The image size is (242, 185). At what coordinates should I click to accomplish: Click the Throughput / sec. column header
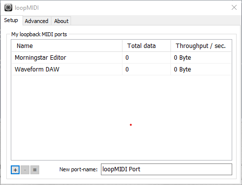[201, 46]
